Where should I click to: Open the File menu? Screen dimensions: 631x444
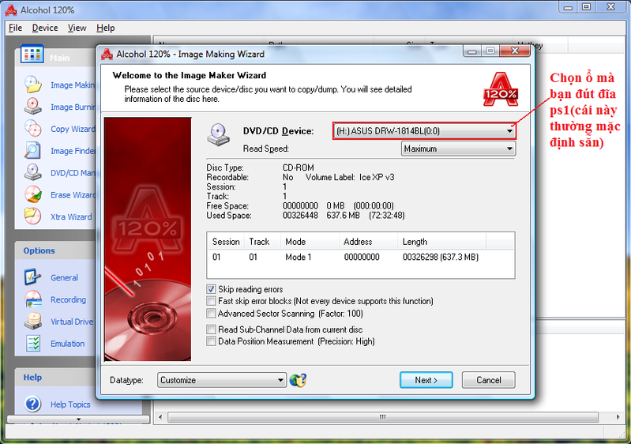point(15,28)
